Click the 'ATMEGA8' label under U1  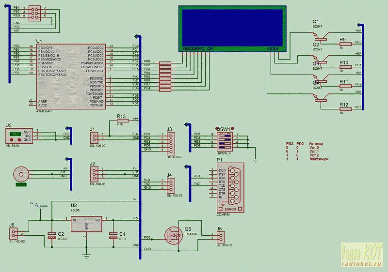click(44, 111)
